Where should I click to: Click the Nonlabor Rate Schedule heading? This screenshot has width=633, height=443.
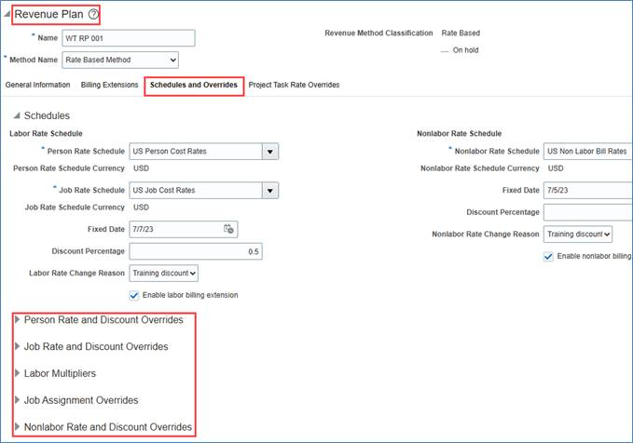point(459,133)
